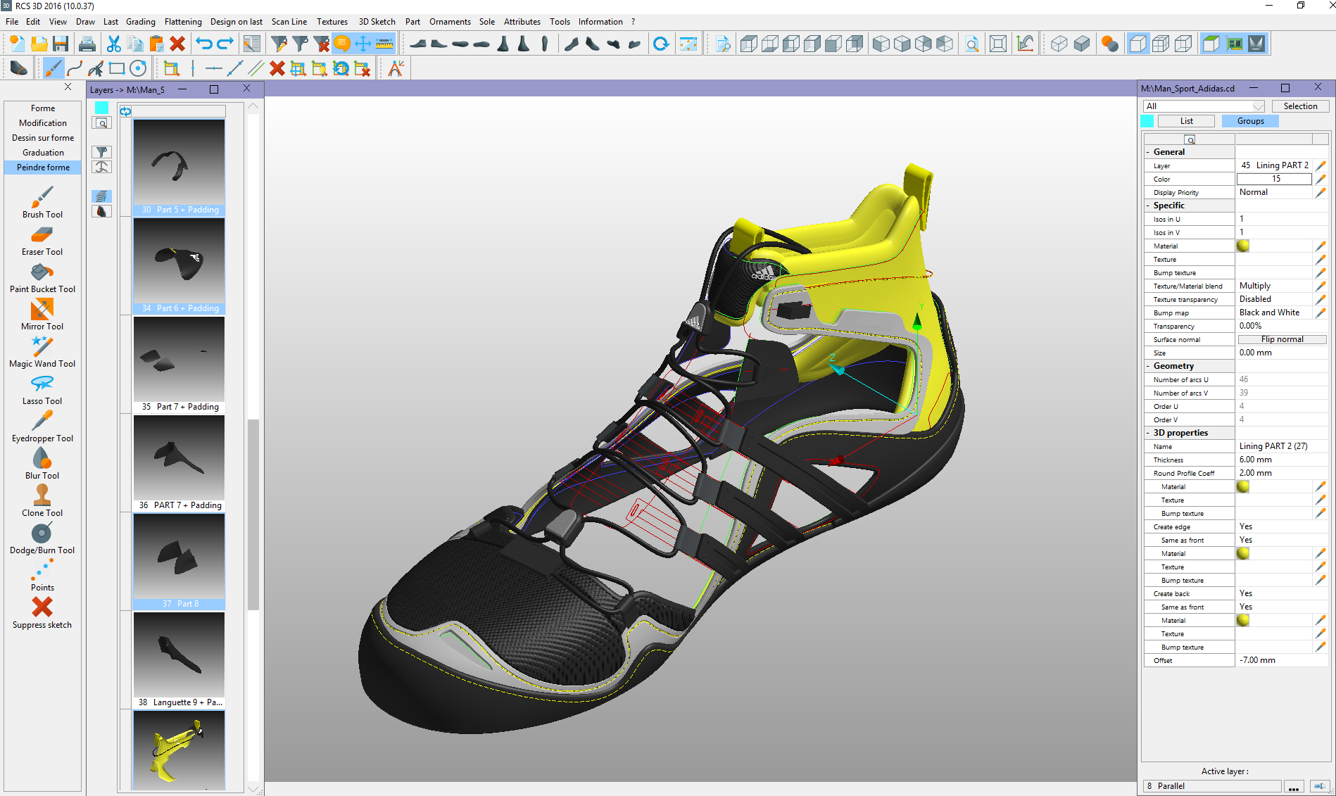
Task: Click the active layer ellipsis button
Action: coord(1293,786)
